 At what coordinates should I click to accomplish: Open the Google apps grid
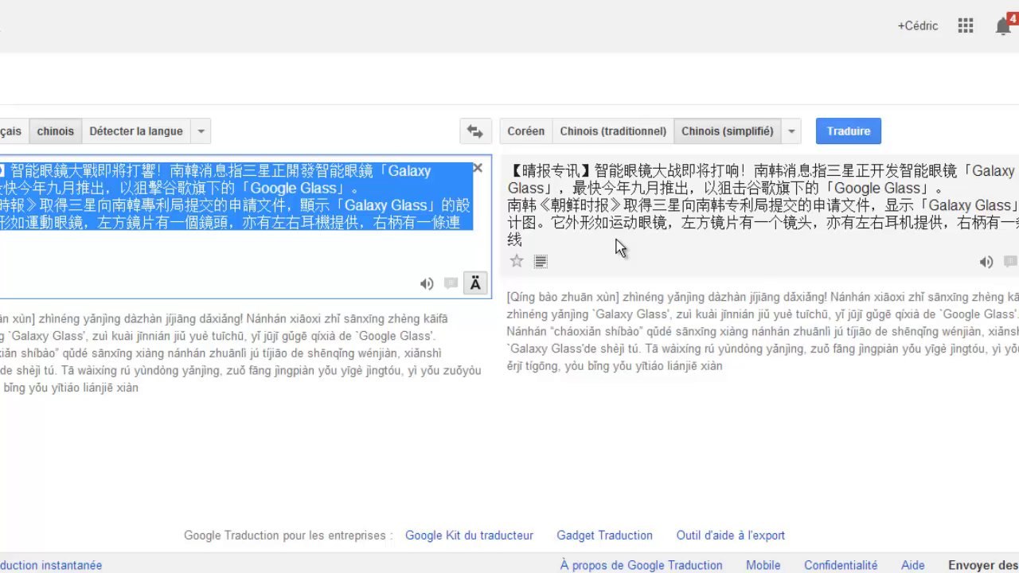966,25
